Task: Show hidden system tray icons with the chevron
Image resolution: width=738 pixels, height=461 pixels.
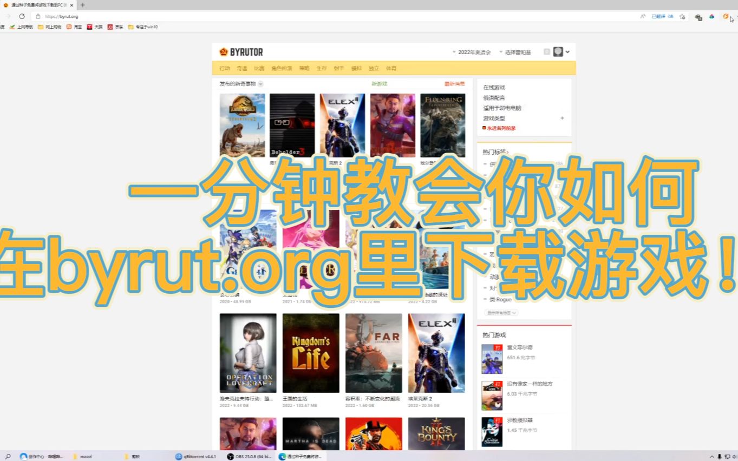Action: pos(711,457)
